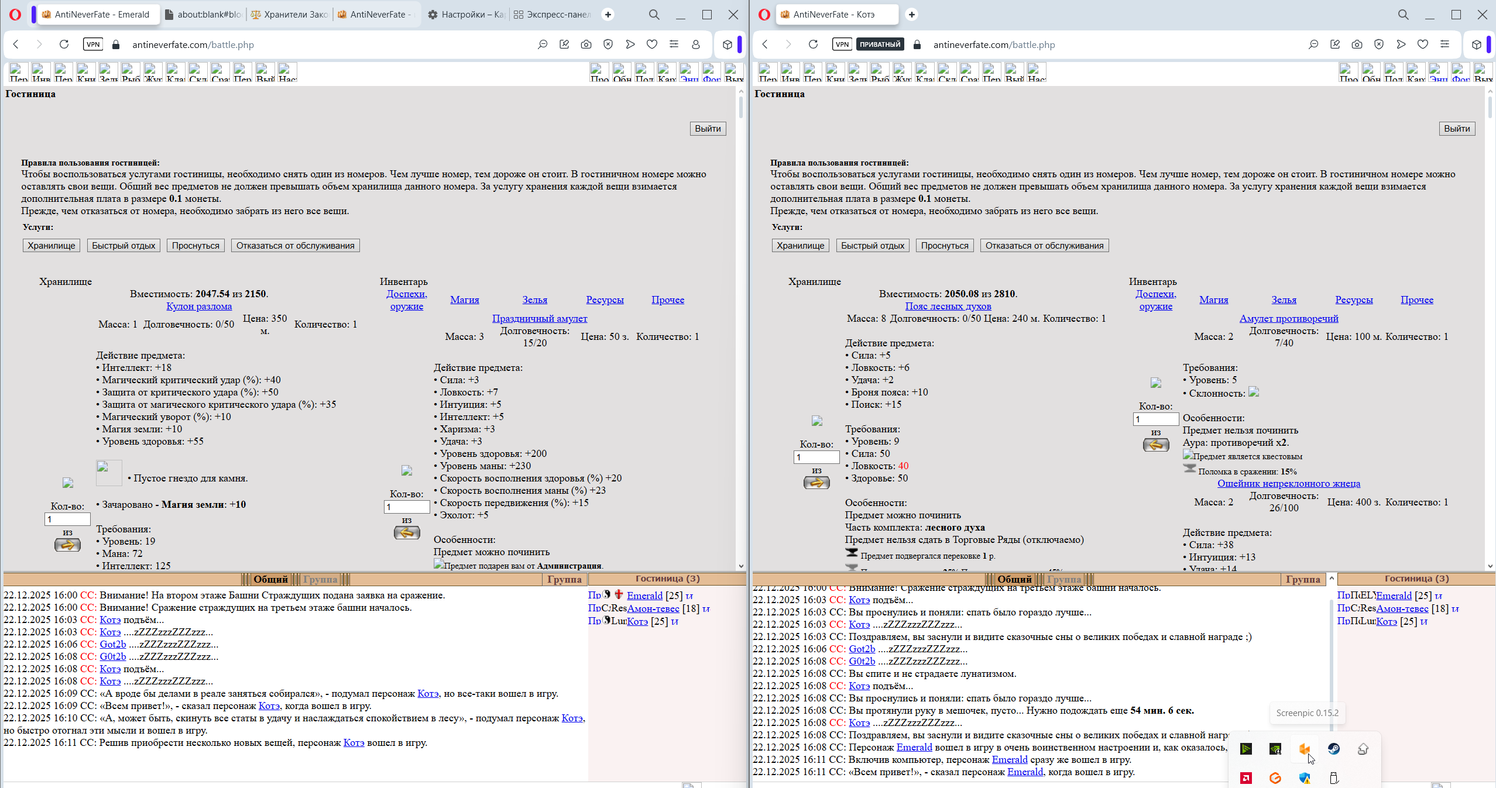Open Windows Security tray icon with warning
This screenshot has height=788, width=1496.
1305,778
